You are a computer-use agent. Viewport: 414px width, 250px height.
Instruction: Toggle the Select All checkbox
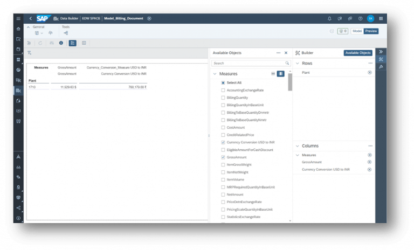pyautogui.click(x=223, y=83)
